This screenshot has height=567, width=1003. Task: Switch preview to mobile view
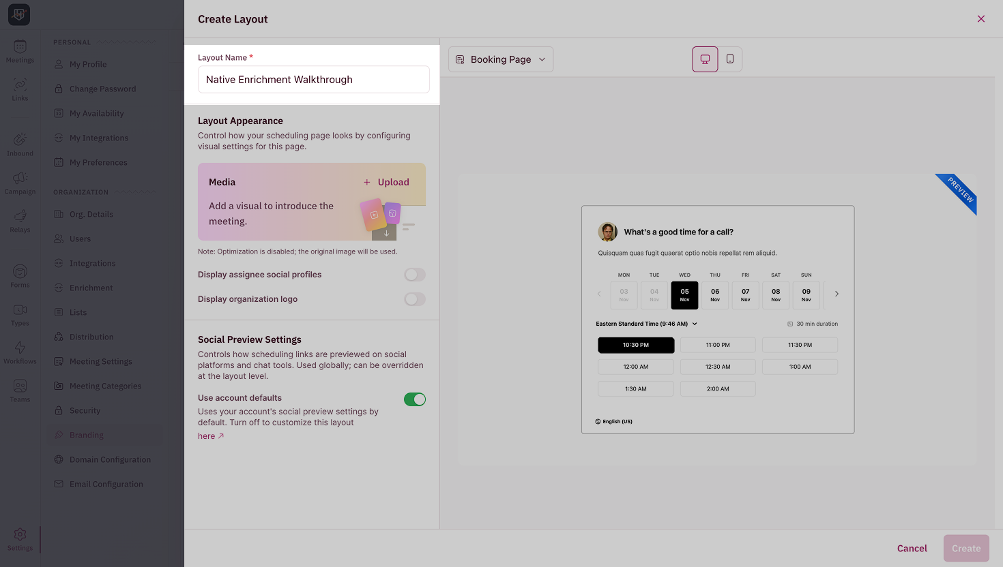730,59
